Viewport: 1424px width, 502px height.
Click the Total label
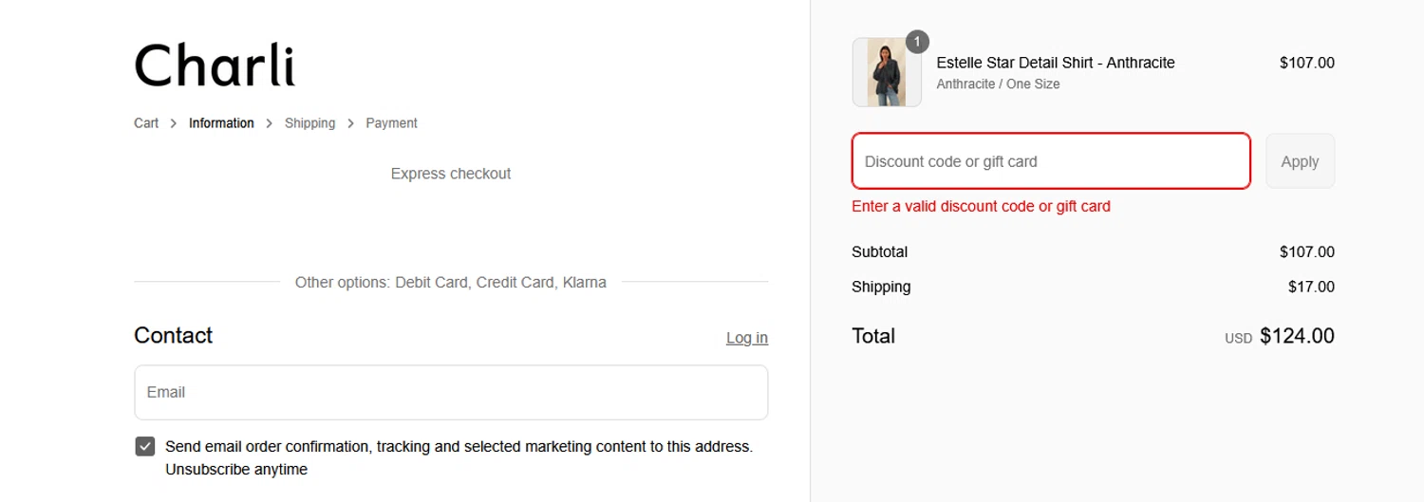(873, 336)
